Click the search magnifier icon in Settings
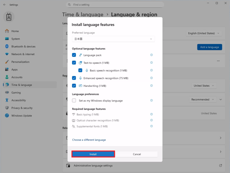Image resolution: width=230 pixels, height=173 pixels. click(x=69, y=5)
